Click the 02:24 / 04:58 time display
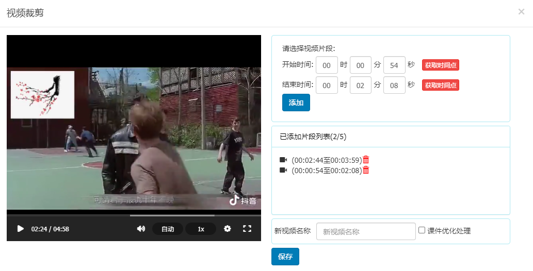Image resolution: width=533 pixels, height=271 pixels. [x=50, y=229]
